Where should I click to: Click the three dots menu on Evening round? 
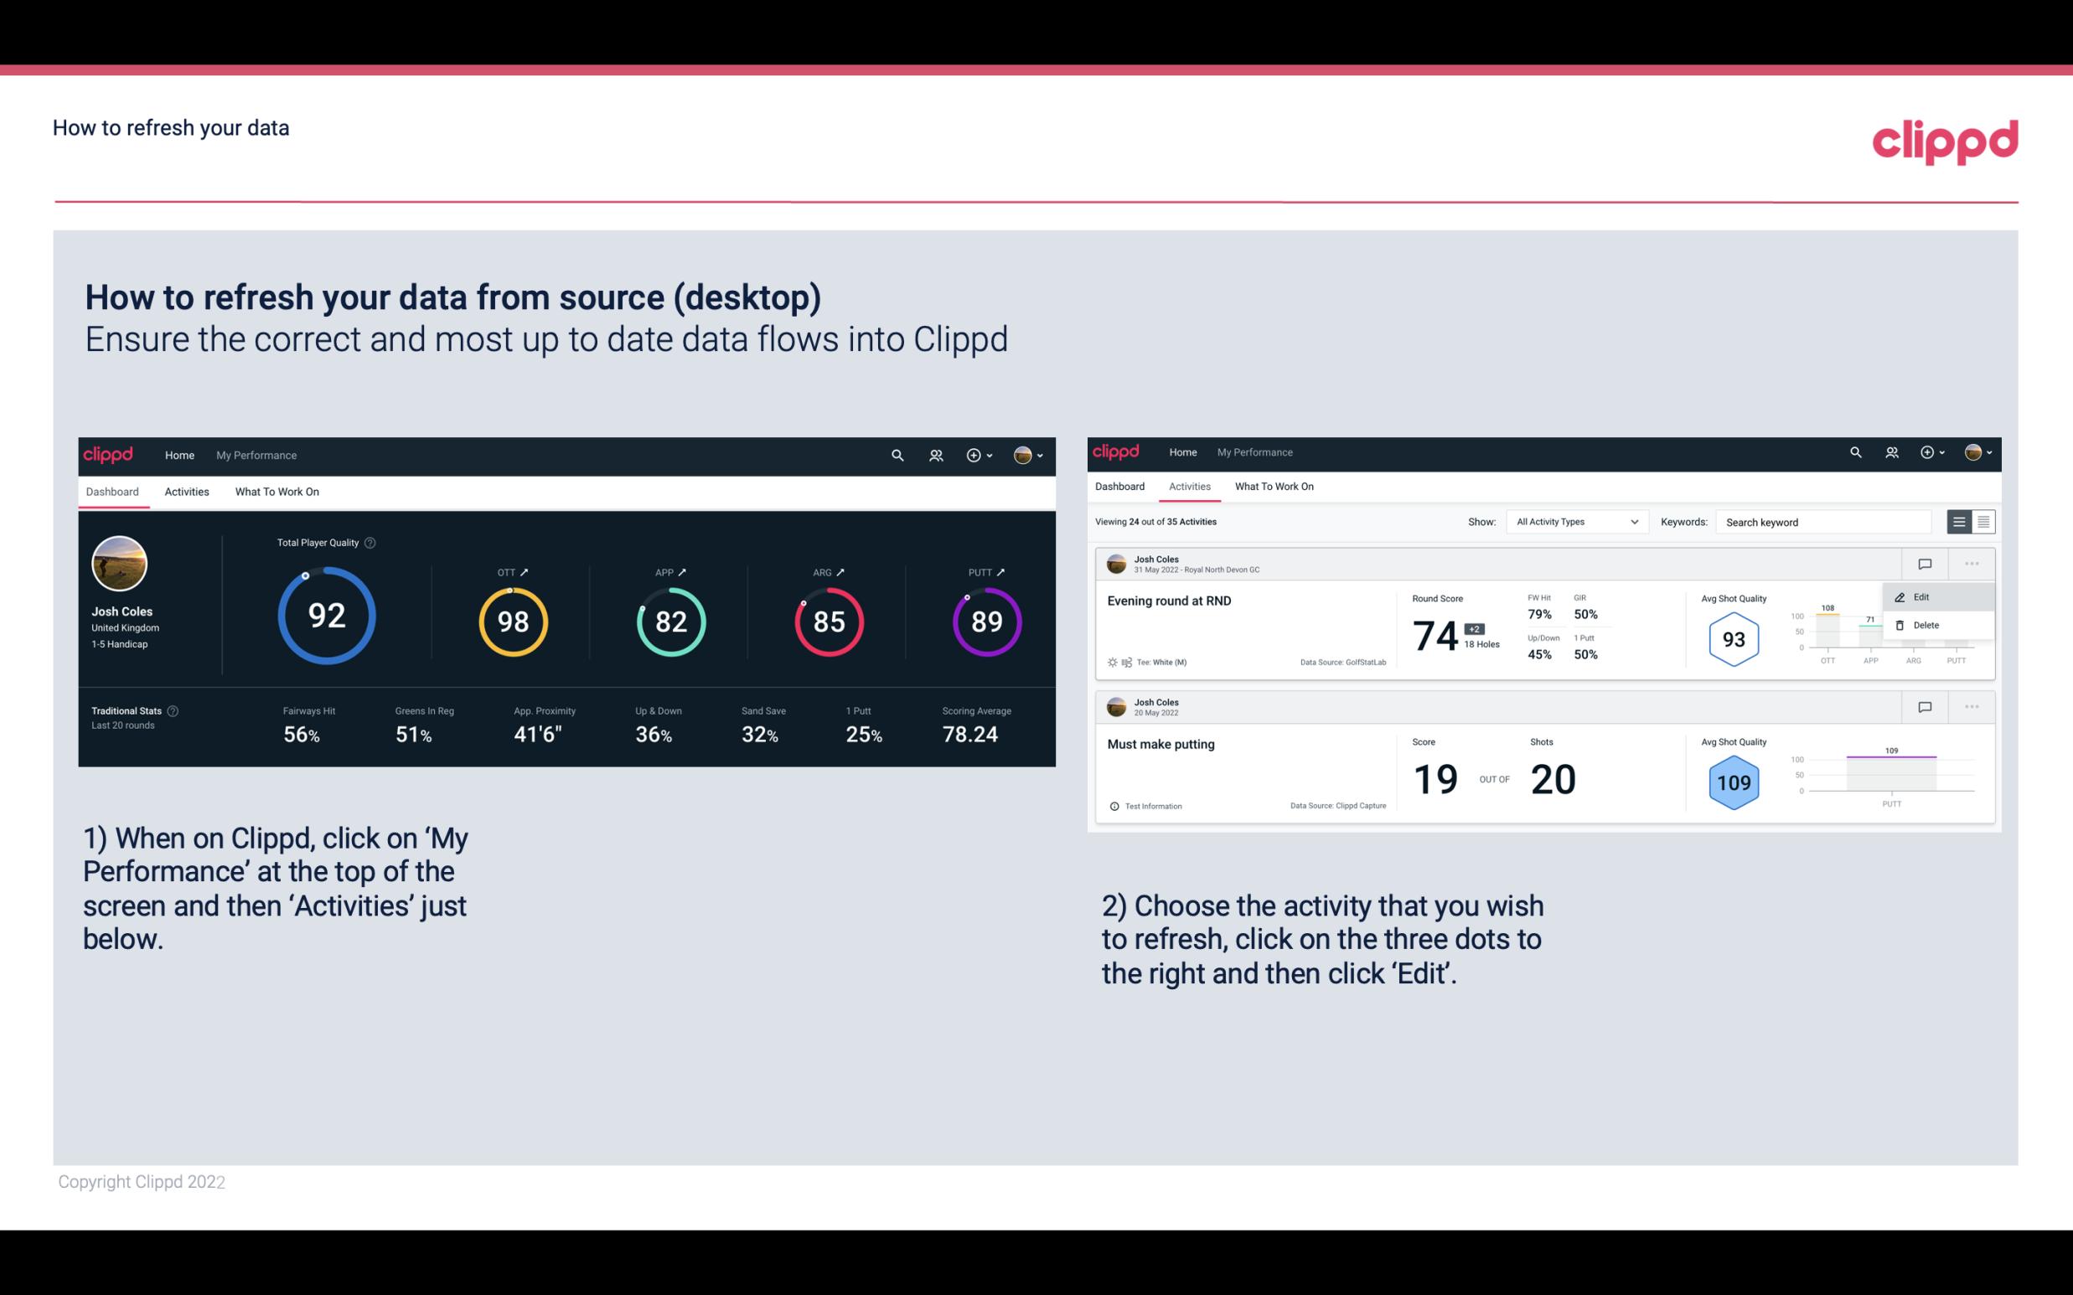(1972, 562)
